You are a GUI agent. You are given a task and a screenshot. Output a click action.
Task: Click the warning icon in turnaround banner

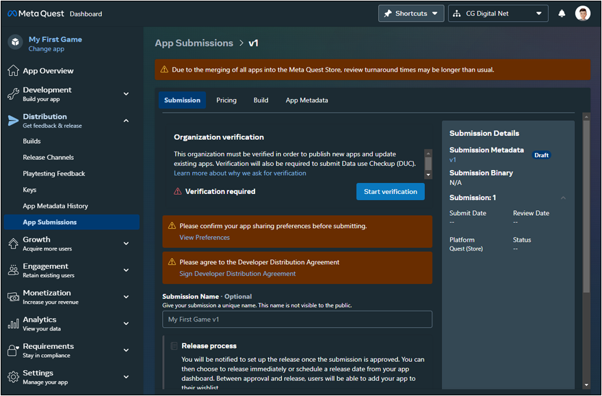(164, 70)
